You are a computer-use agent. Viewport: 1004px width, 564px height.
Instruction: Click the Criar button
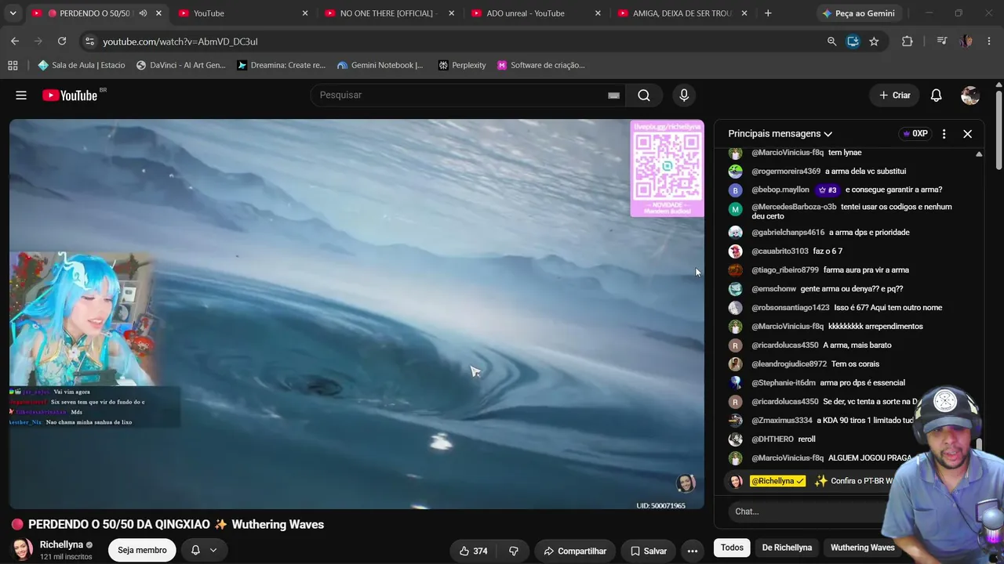tap(894, 96)
